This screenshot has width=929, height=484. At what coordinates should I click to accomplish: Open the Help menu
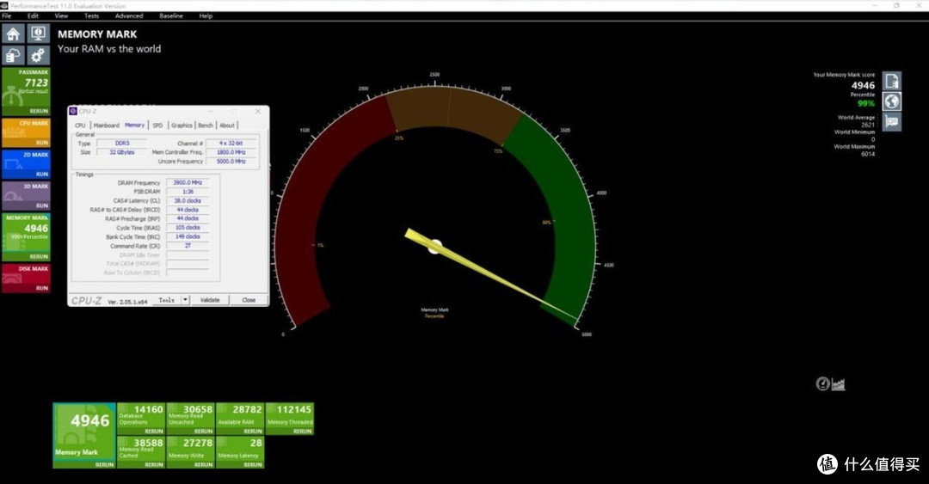tap(206, 16)
